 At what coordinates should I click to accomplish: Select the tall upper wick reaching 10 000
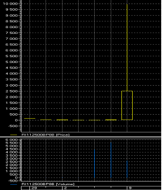pos(127,47)
